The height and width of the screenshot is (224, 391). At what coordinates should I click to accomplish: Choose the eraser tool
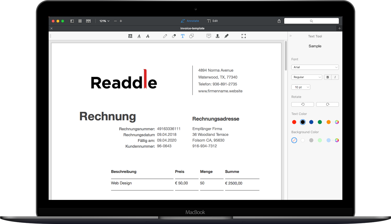pyautogui.click(x=174, y=36)
